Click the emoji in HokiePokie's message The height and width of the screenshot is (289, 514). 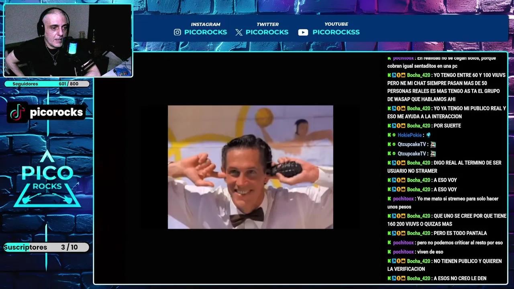click(428, 135)
